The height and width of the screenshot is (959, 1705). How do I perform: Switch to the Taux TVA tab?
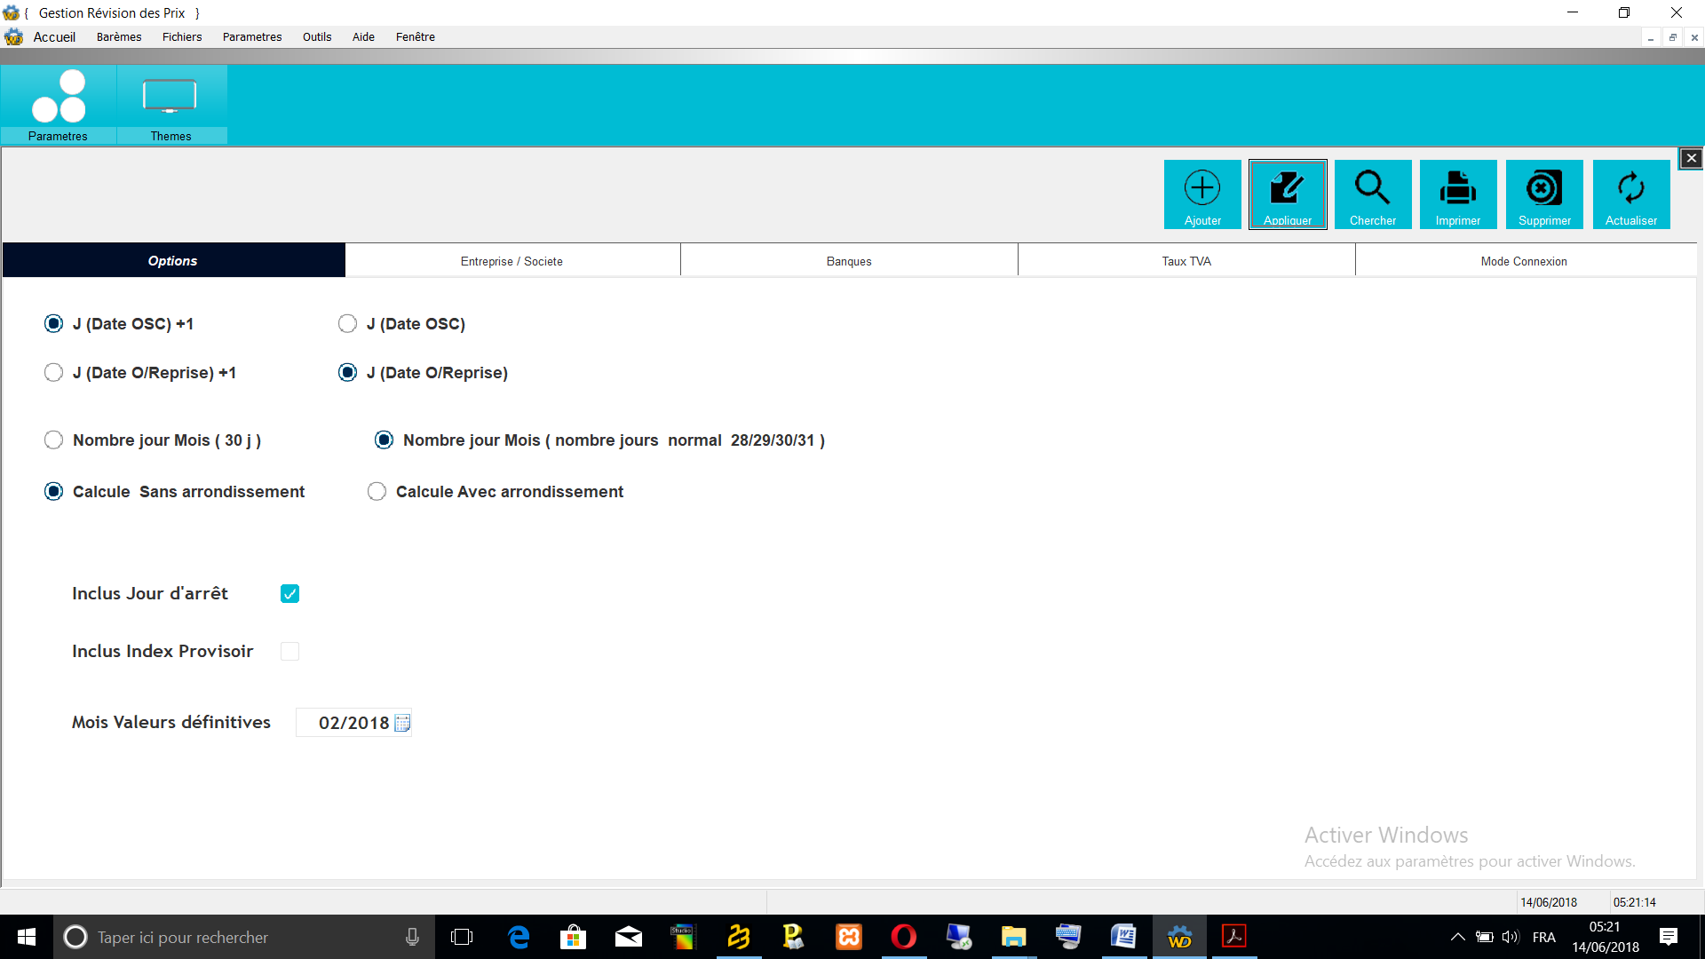coord(1186,261)
